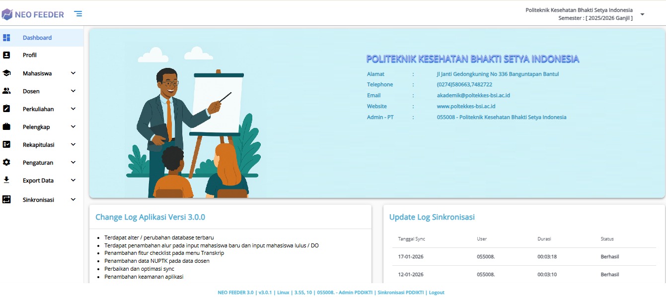Click the Pengaturan gear icon
Image resolution: width=666 pixels, height=297 pixels.
coord(6,163)
